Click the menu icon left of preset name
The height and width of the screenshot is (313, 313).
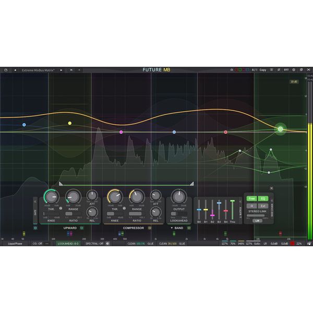tap(6, 69)
